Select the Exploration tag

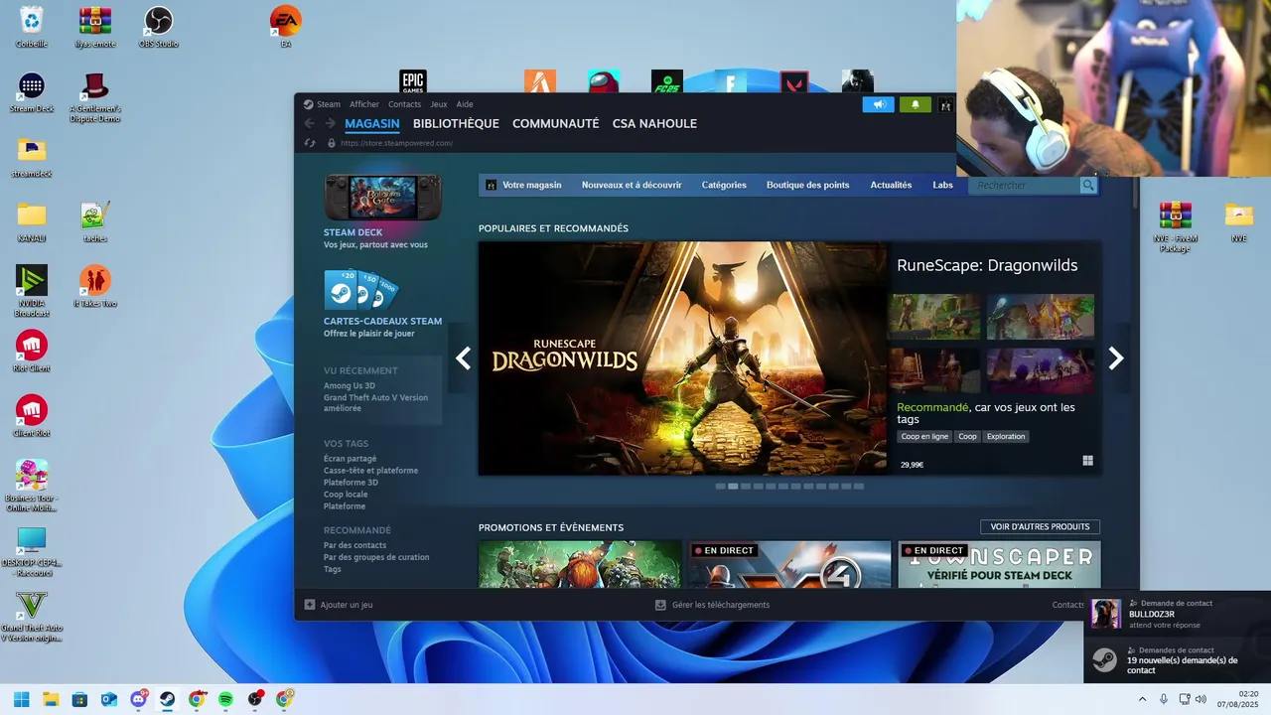[x=1006, y=437]
